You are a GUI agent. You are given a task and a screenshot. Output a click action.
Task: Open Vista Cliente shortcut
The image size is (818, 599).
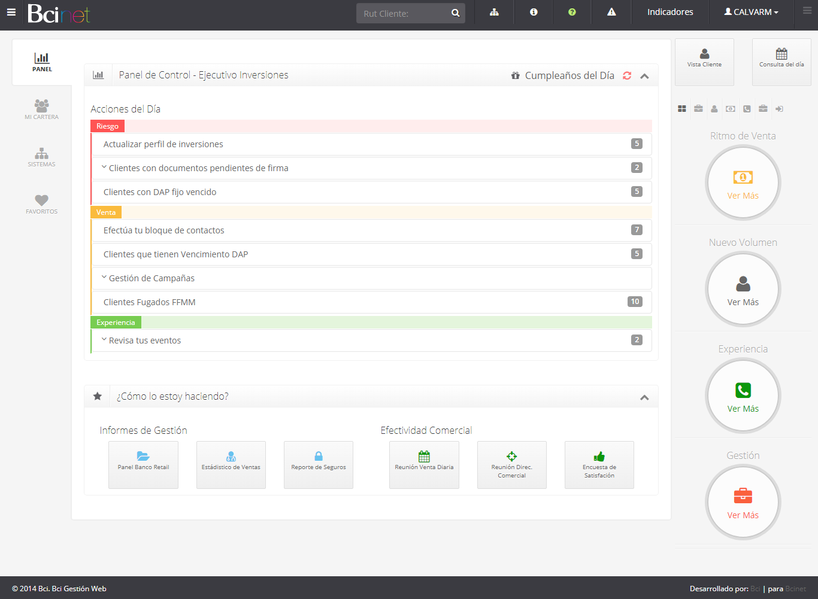coord(704,58)
